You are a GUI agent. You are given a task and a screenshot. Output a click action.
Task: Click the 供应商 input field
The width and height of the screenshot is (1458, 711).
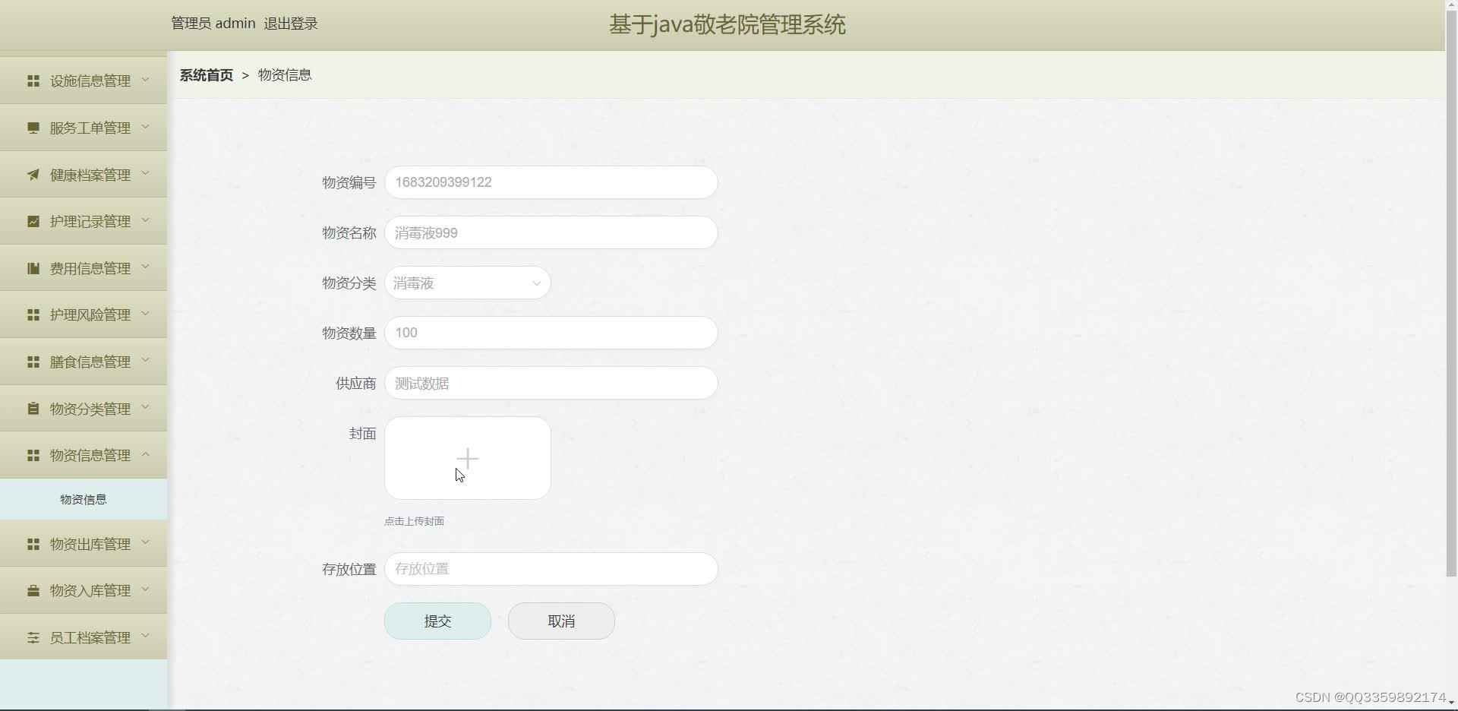coord(551,383)
